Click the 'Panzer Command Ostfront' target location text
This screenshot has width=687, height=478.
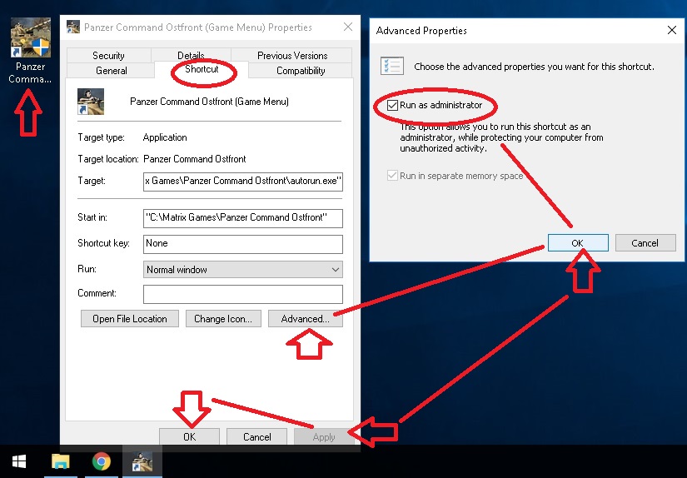[195, 159]
